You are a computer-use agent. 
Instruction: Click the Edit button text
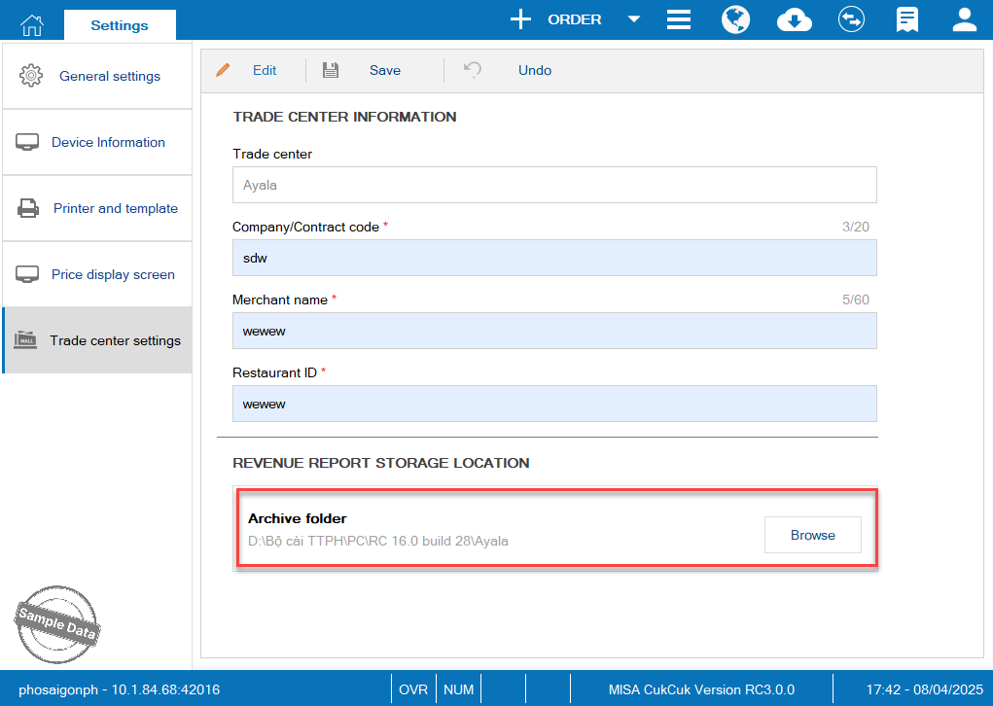tap(265, 70)
